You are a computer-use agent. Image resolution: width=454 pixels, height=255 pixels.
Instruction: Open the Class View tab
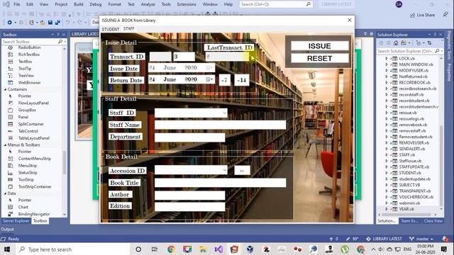click(433, 221)
